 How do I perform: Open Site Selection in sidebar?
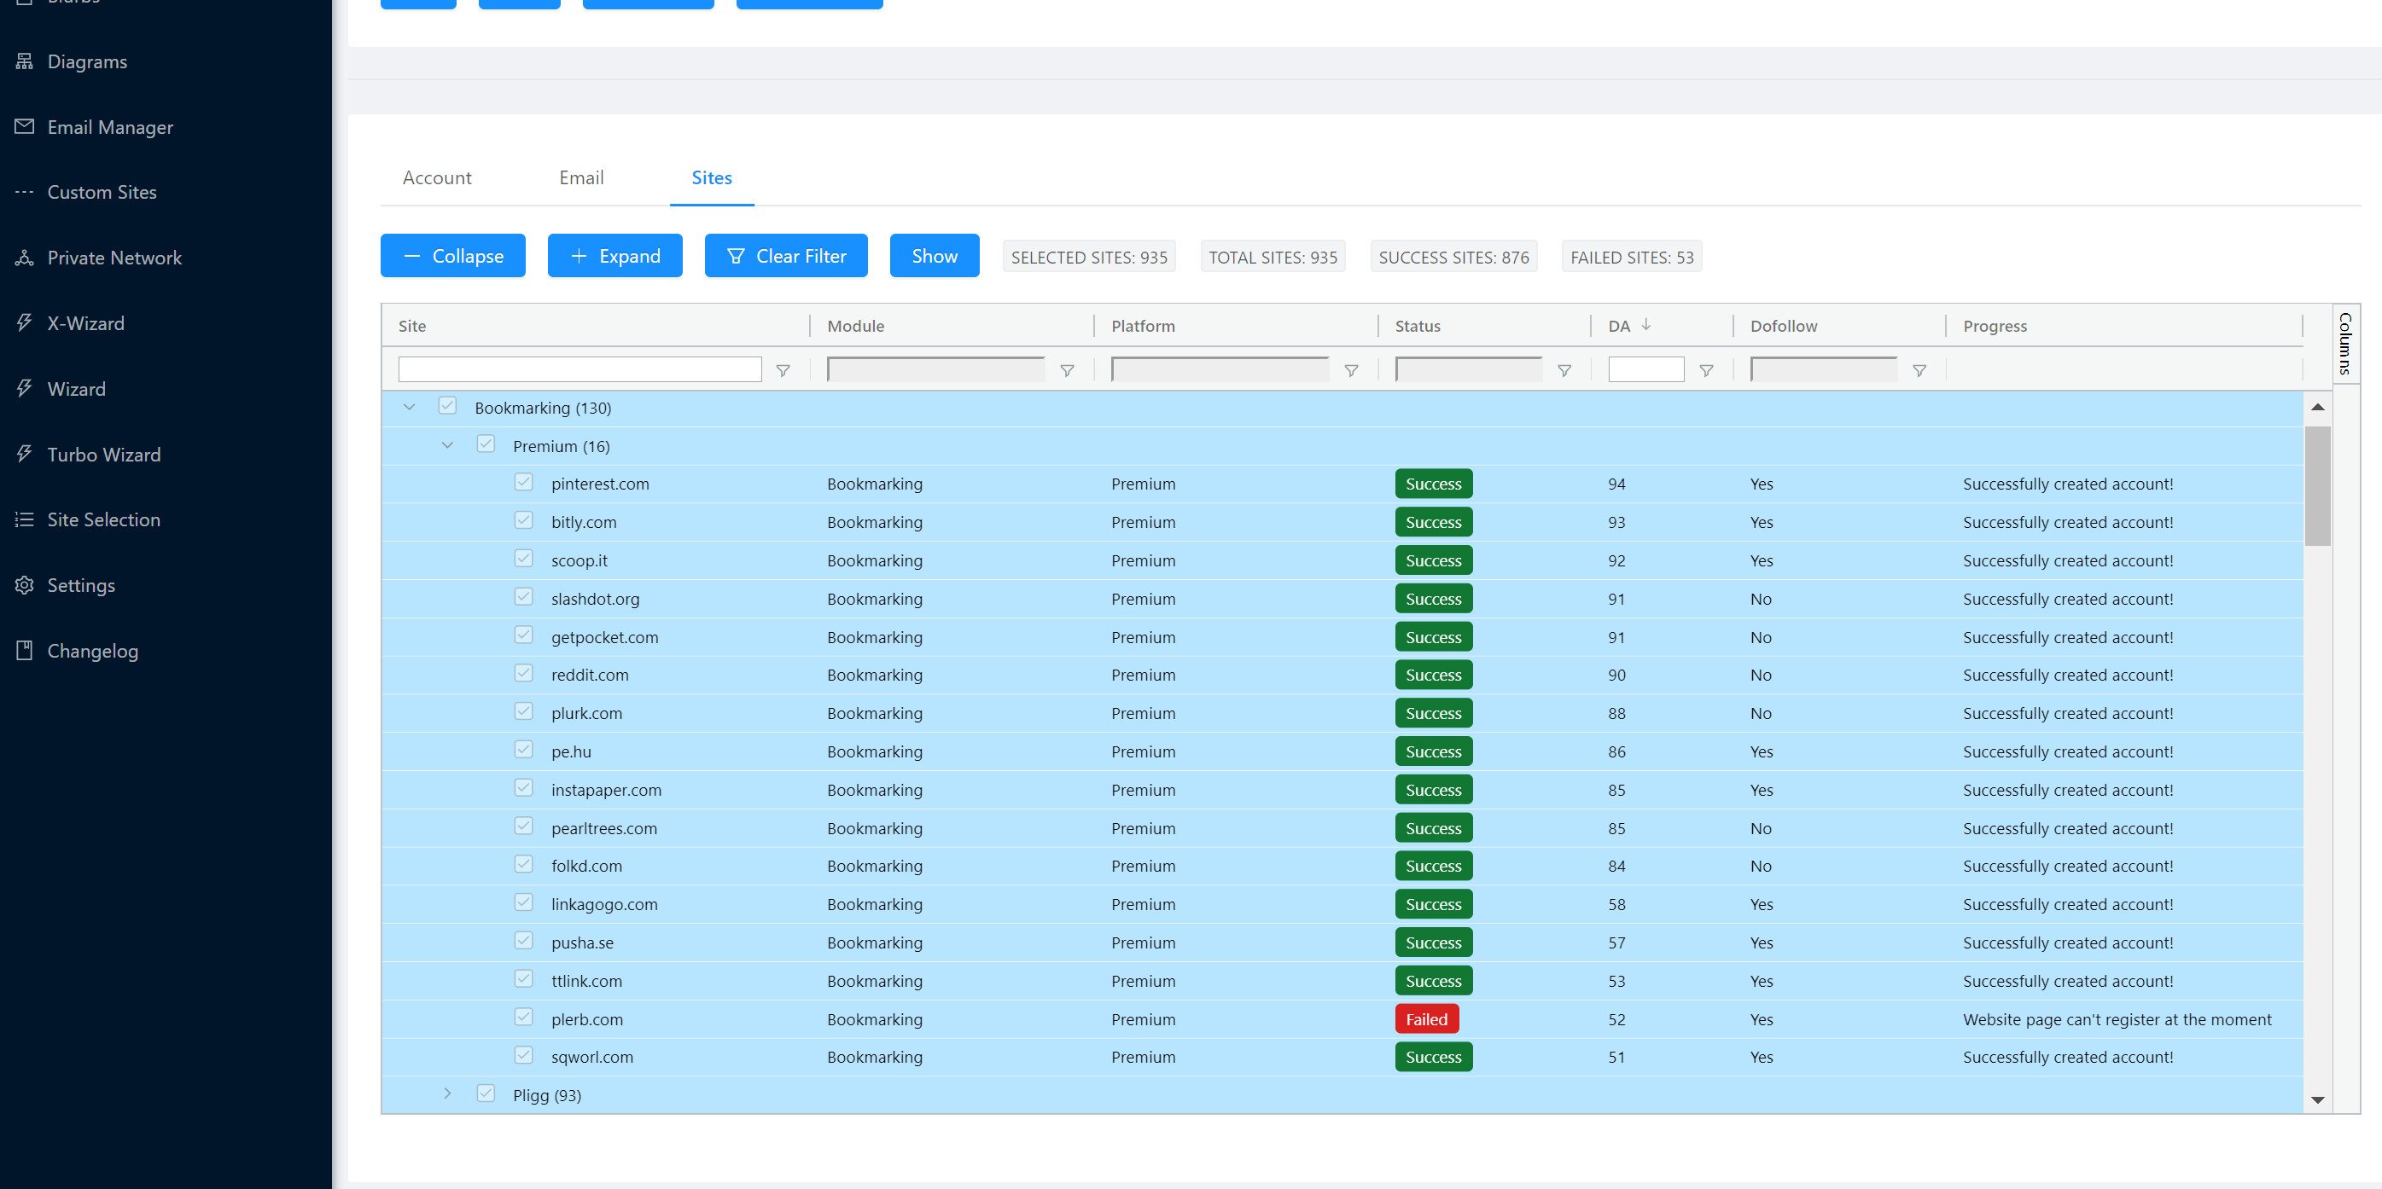(103, 519)
